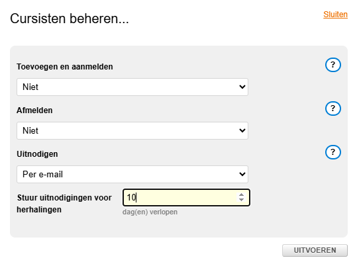Open the Toevoegen en aanmelden dropdown
This screenshot has width=357, height=264.
132,87
